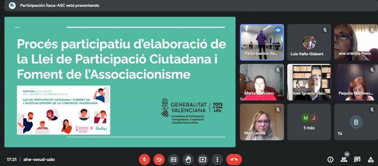Image resolution: width=378 pixels, height=166 pixels.
Task: Click the present screen icon
Action: click(203, 159)
